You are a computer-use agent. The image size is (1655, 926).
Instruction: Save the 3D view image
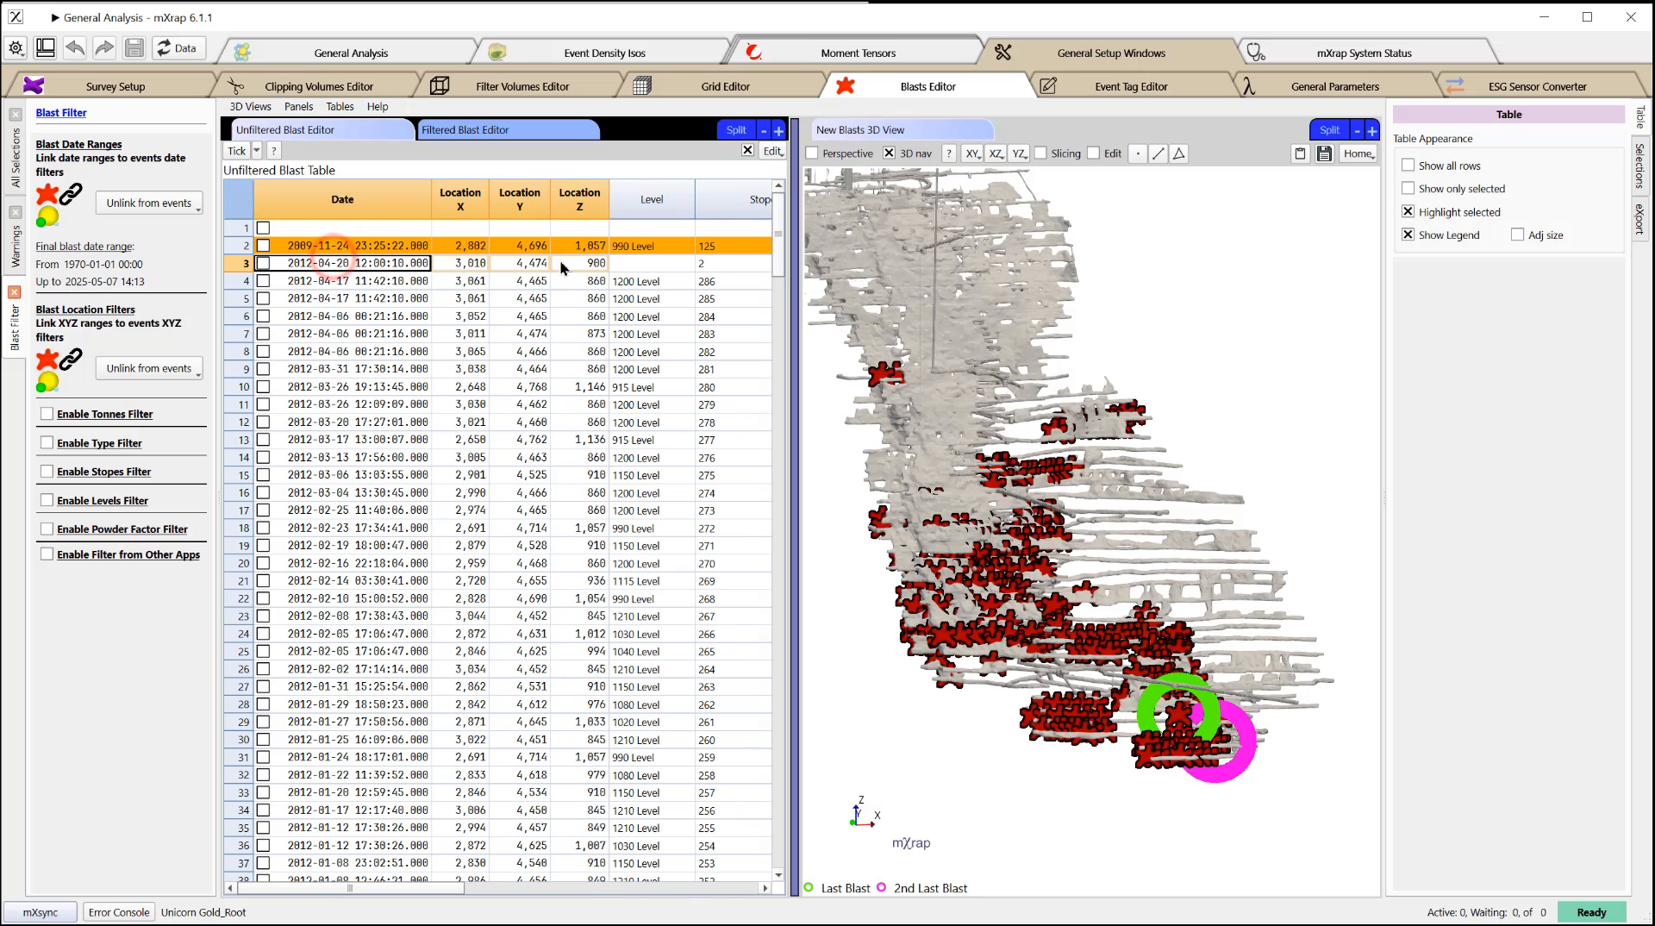1325,153
